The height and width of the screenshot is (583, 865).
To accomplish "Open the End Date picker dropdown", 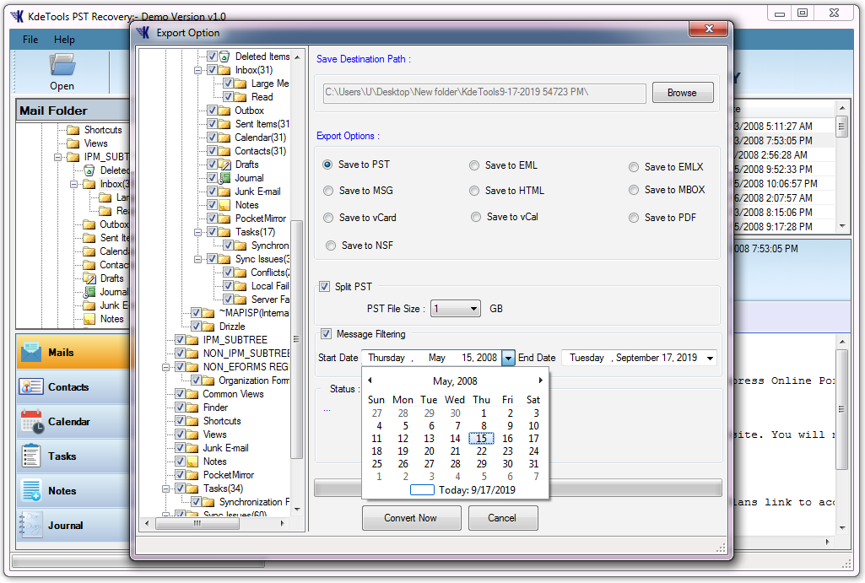I will click(x=710, y=358).
